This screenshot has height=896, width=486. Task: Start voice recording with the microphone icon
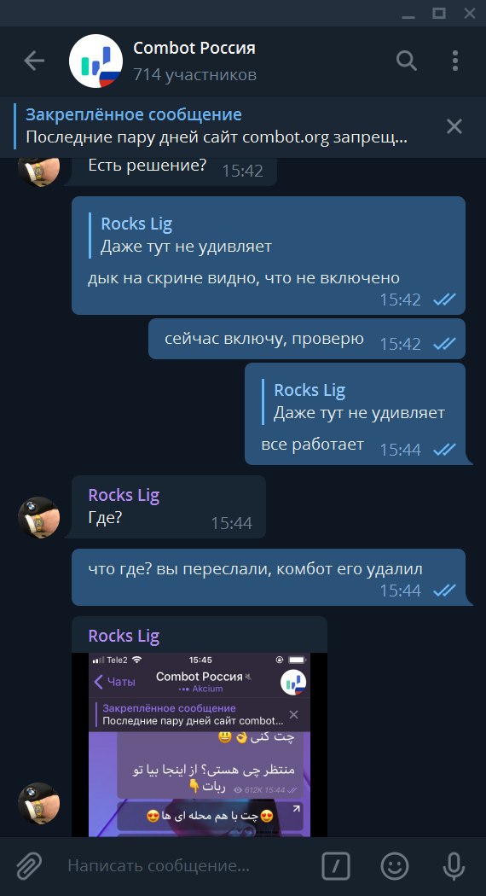pyautogui.click(x=454, y=866)
